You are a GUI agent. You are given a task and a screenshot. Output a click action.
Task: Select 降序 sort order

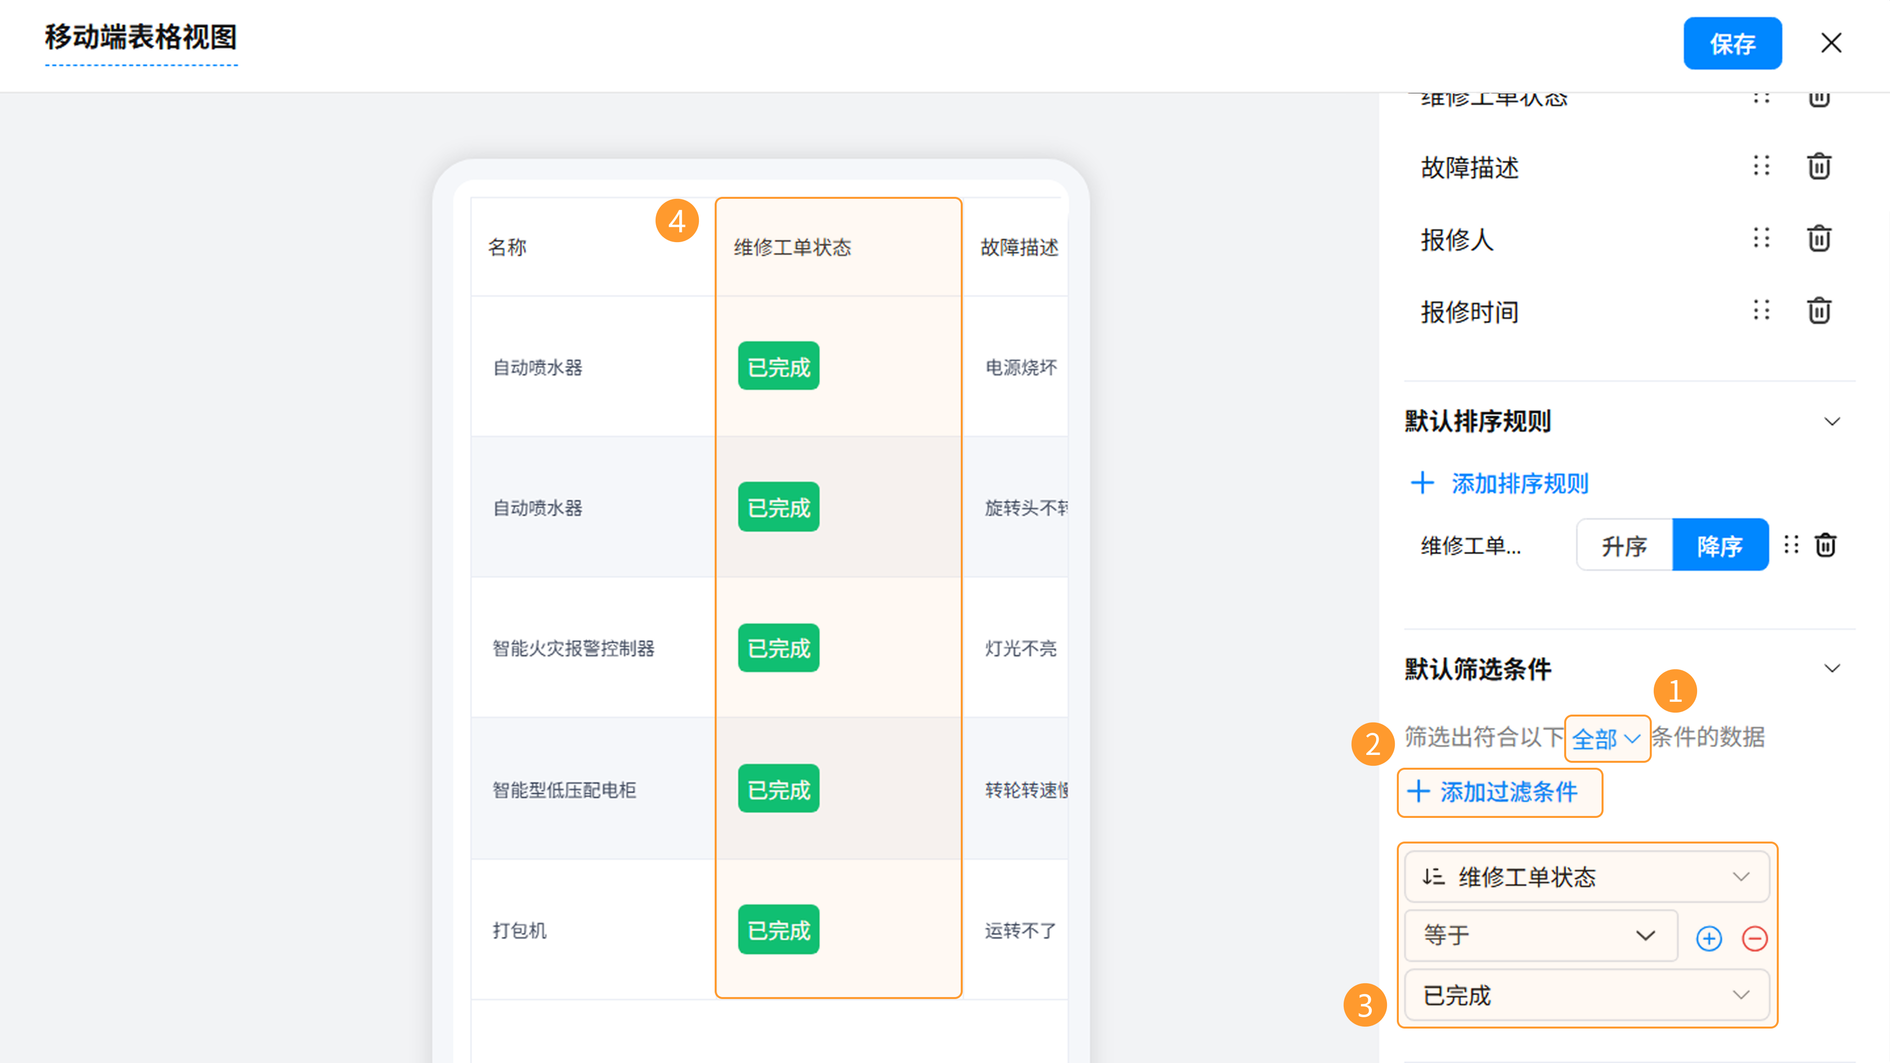(x=1720, y=545)
